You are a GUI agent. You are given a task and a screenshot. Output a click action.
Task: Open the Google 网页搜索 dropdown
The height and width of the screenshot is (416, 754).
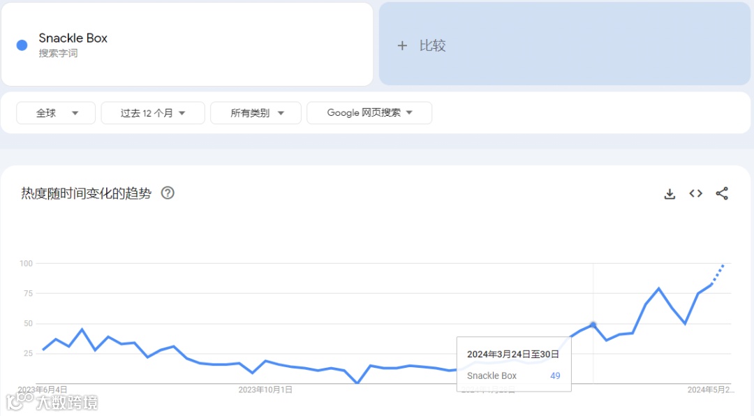(x=369, y=113)
